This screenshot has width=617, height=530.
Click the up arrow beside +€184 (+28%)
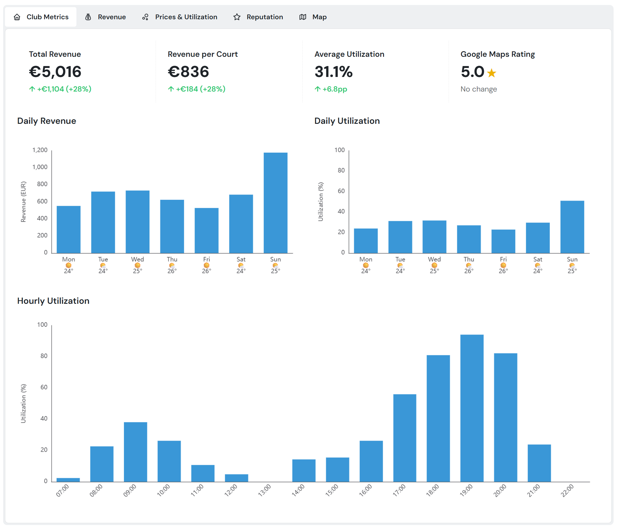click(171, 89)
